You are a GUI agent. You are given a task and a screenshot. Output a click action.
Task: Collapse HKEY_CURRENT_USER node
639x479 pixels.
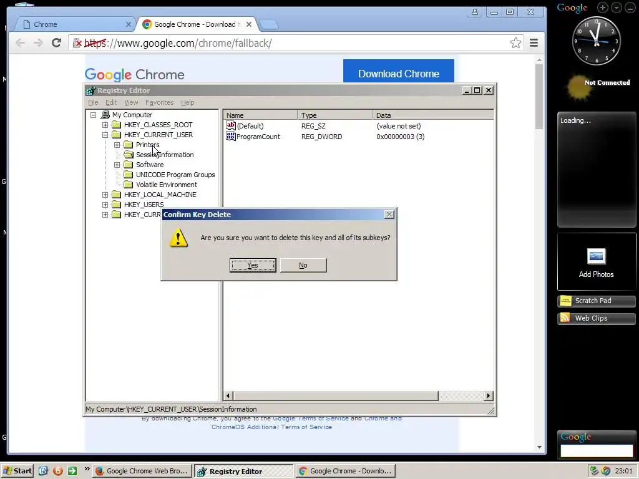pos(105,135)
